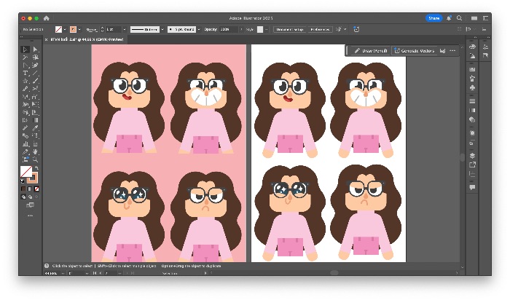Open the Asset Export panel icon
This screenshot has height=300, width=510.
(x=472, y=165)
